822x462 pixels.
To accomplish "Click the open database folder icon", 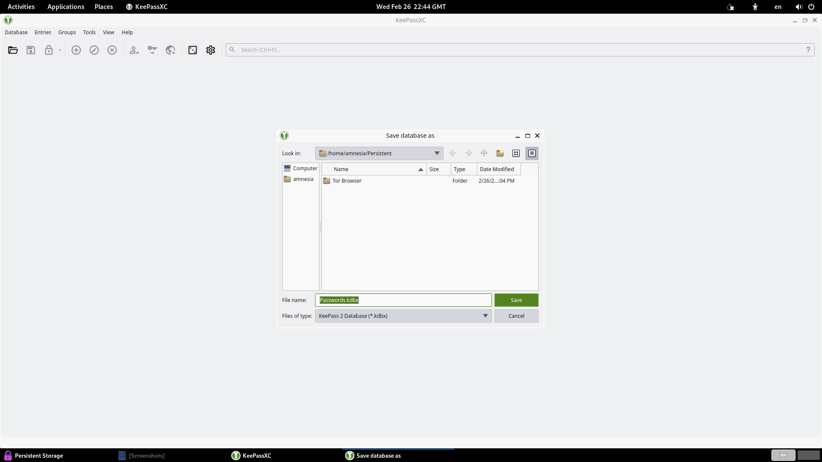I will pyautogui.click(x=13, y=50).
